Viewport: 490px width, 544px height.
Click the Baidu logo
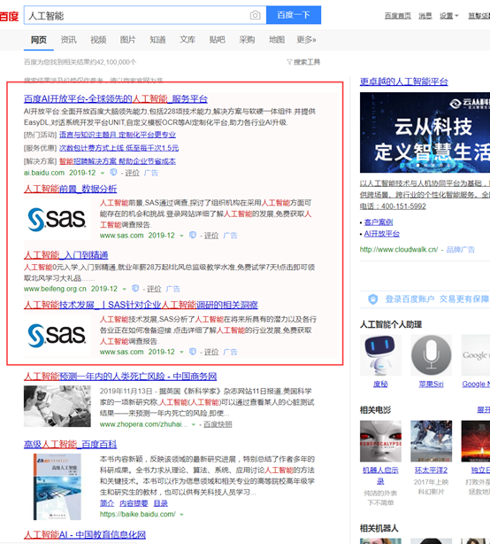point(9,16)
